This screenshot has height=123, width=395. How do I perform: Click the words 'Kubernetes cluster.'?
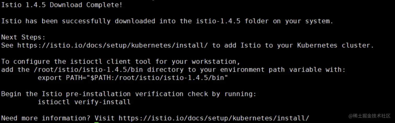point(335,45)
